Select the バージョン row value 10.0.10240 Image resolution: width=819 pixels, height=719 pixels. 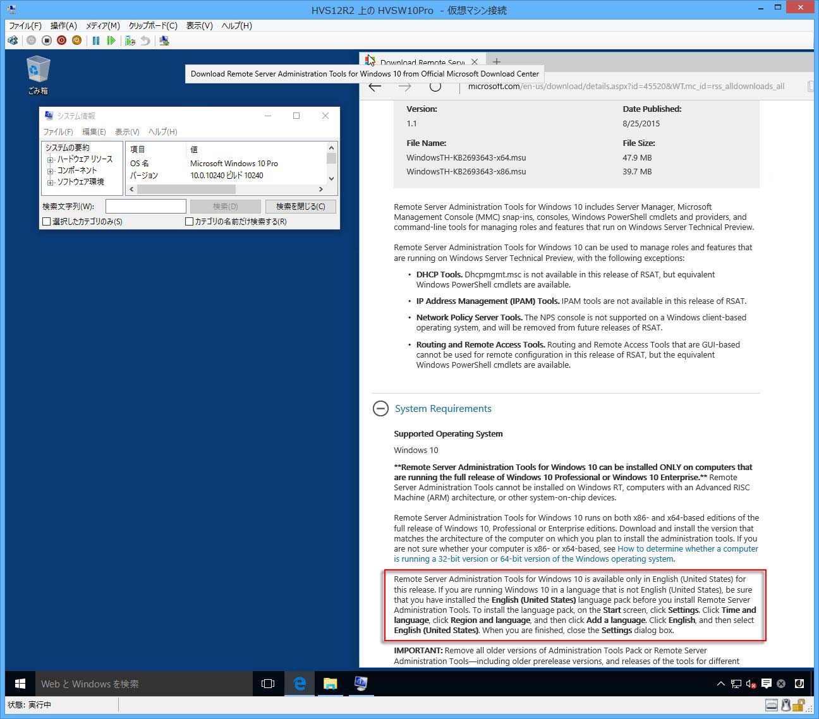[227, 176]
